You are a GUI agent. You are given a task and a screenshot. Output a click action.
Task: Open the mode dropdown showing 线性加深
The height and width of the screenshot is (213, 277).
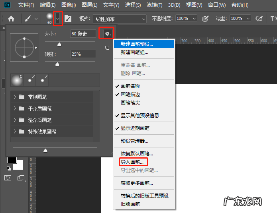click(119, 19)
